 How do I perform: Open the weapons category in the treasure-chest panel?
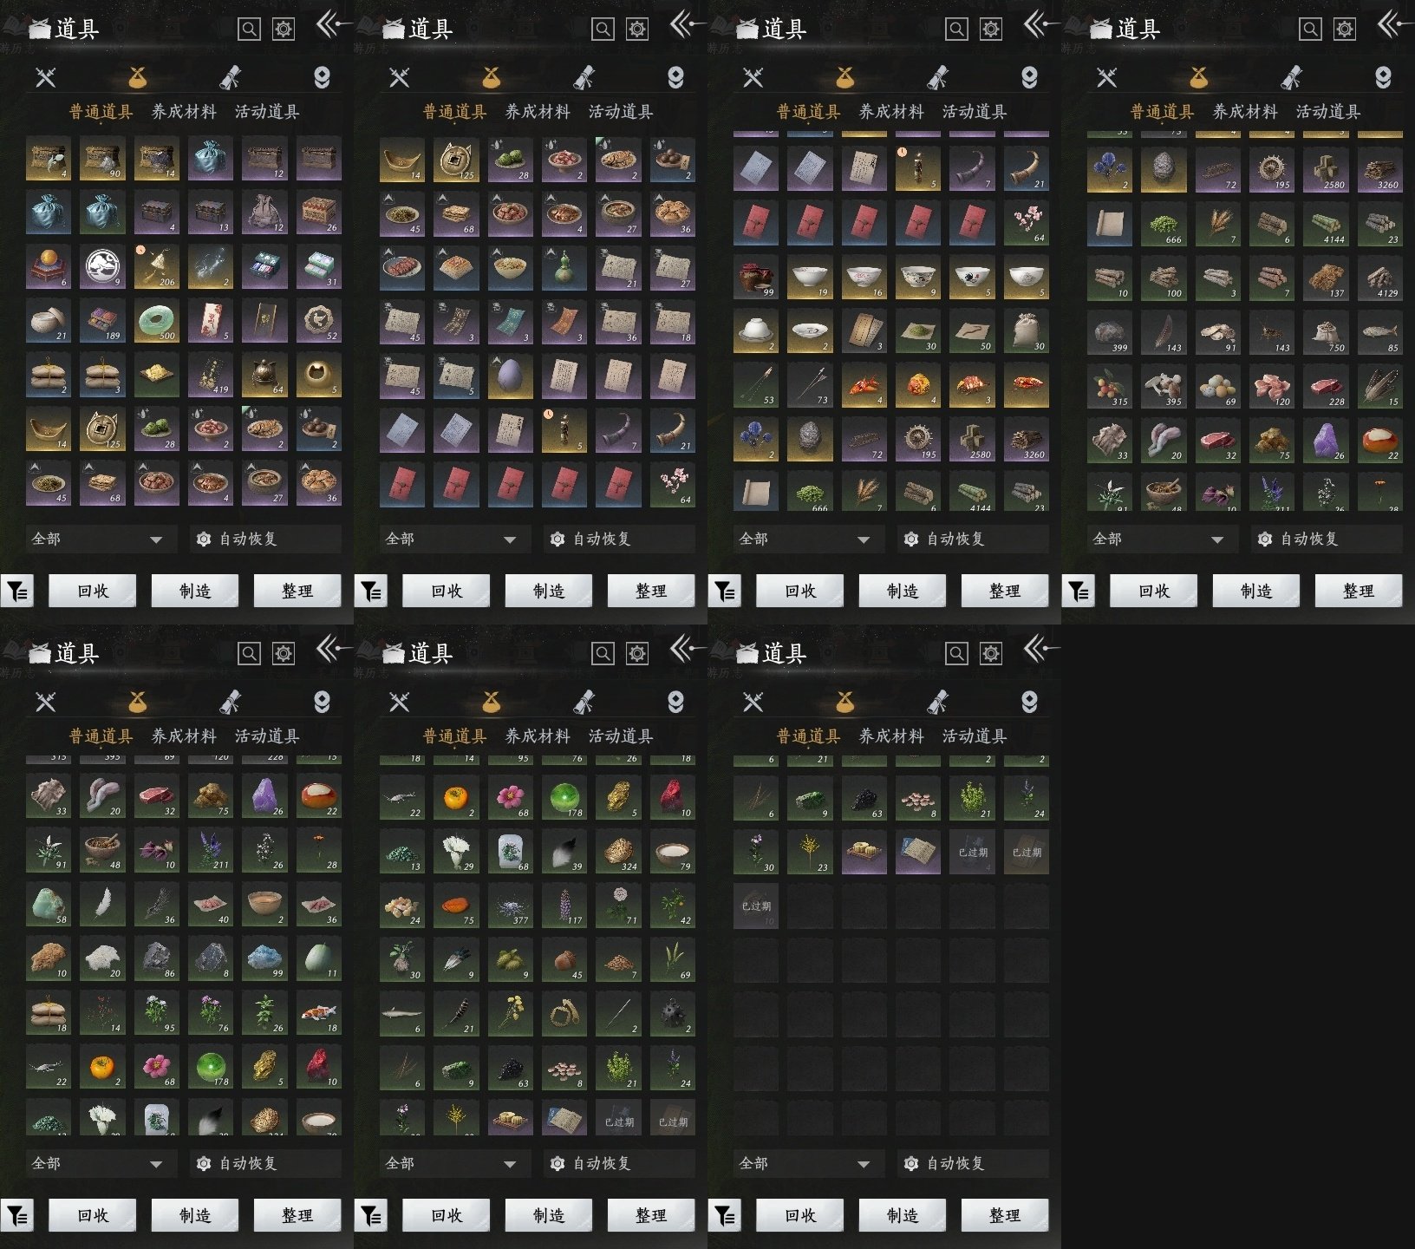(46, 77)
